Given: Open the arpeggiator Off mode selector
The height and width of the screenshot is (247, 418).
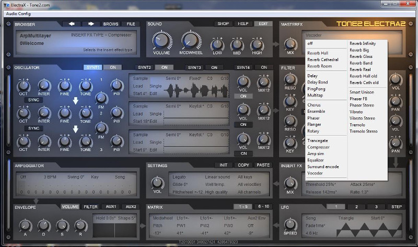Looking at the screenshot, I should (x=23, y=177).
